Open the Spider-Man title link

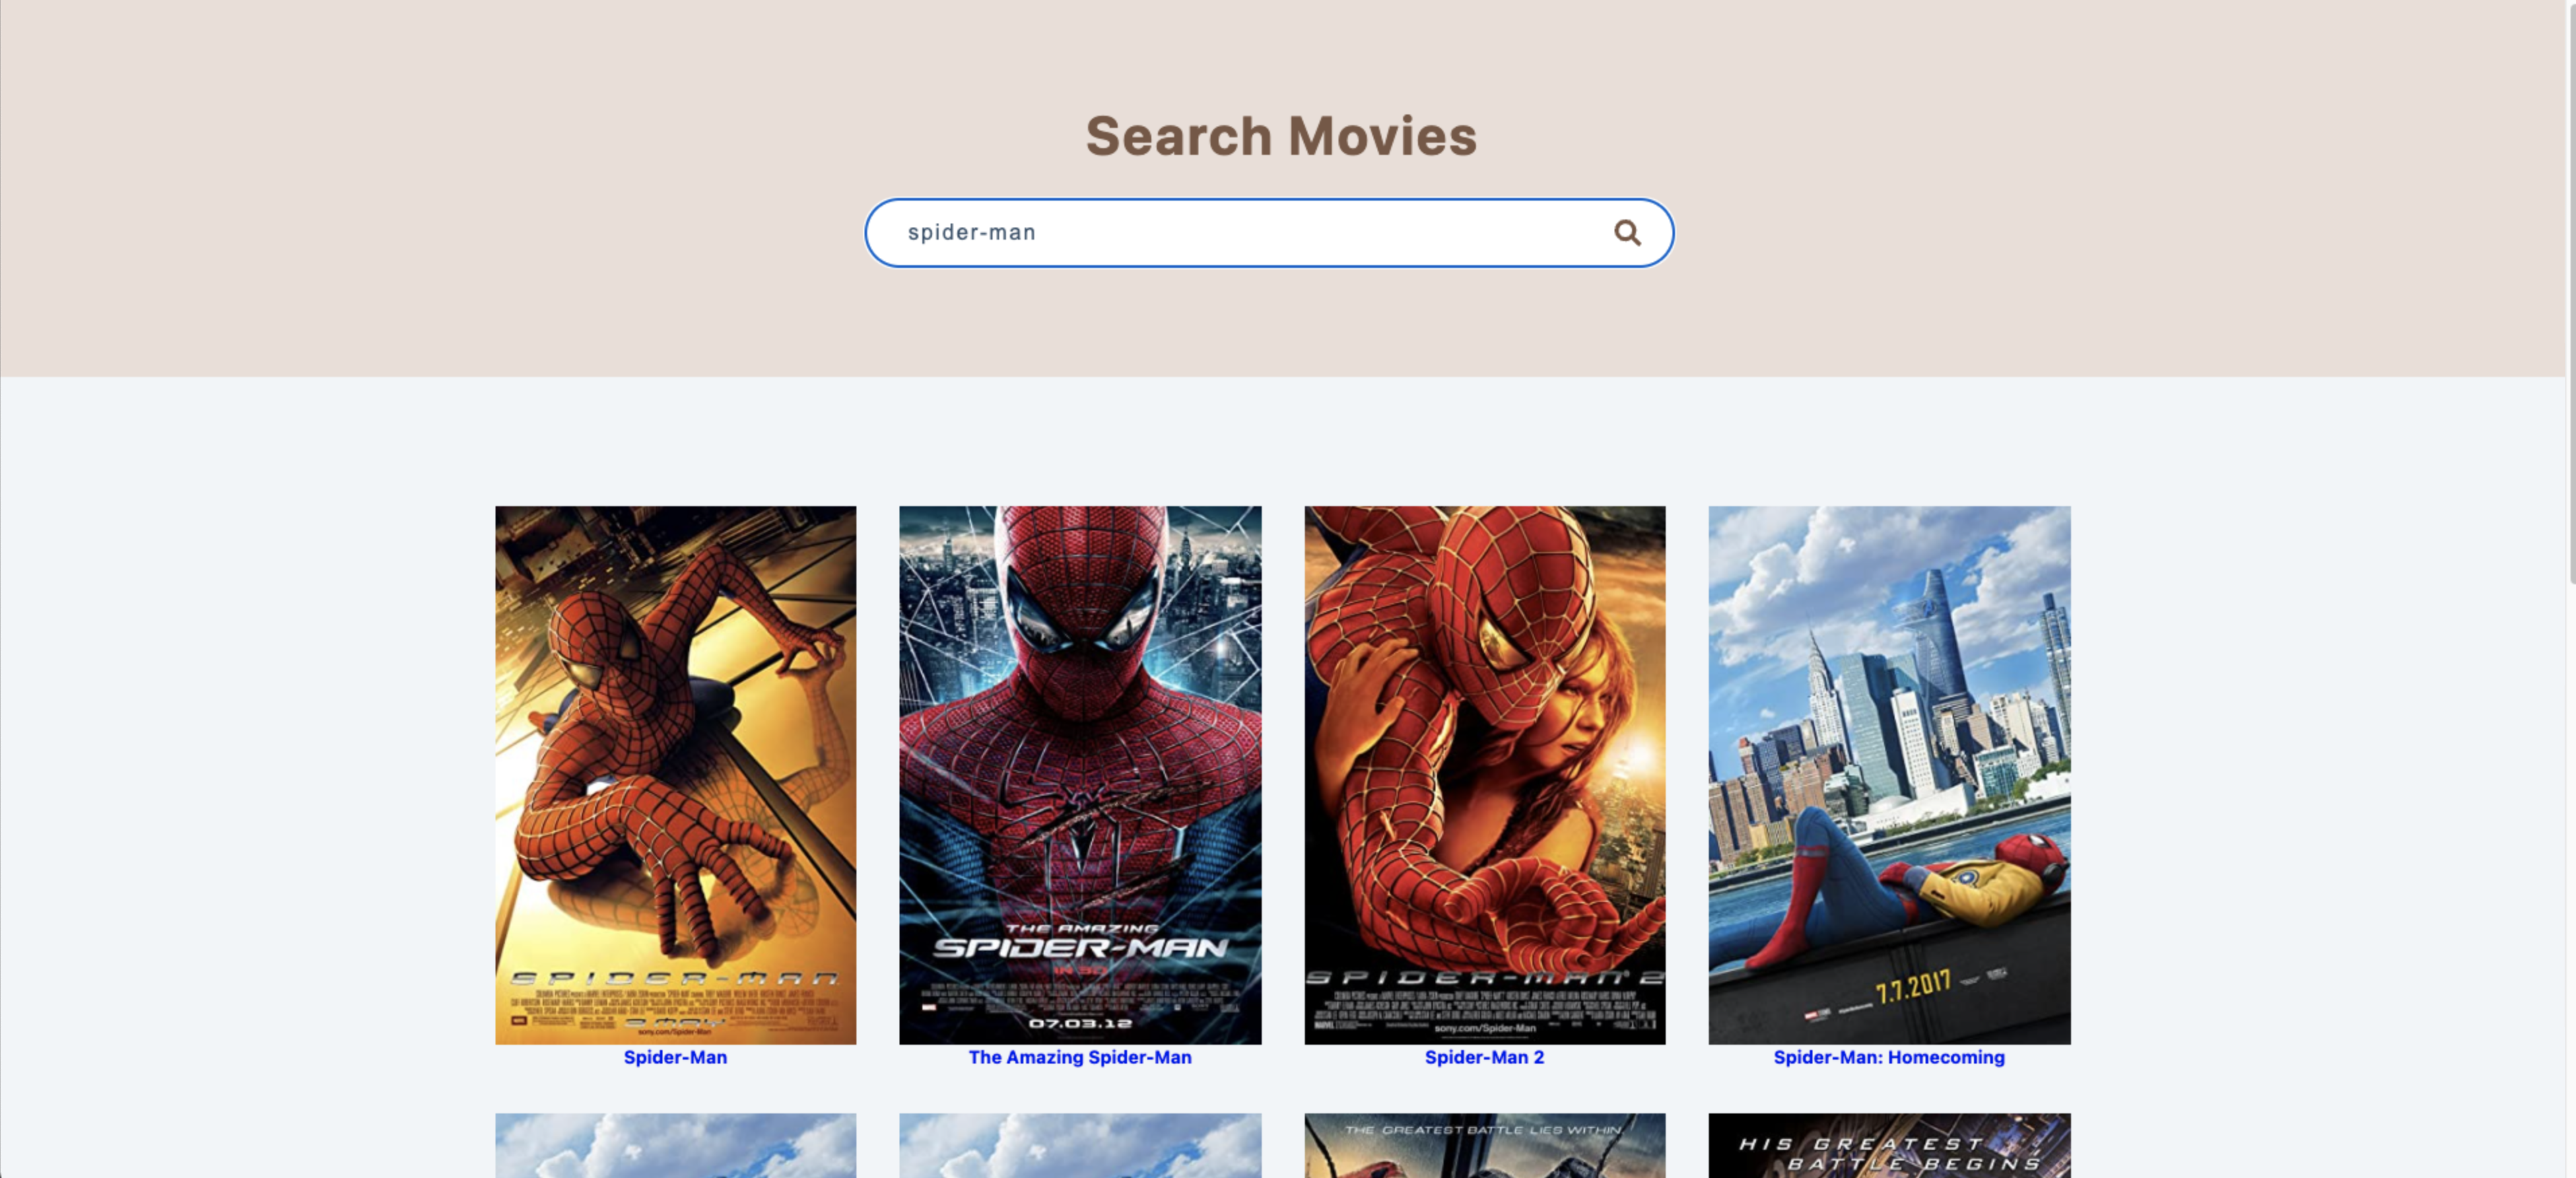675,1057
